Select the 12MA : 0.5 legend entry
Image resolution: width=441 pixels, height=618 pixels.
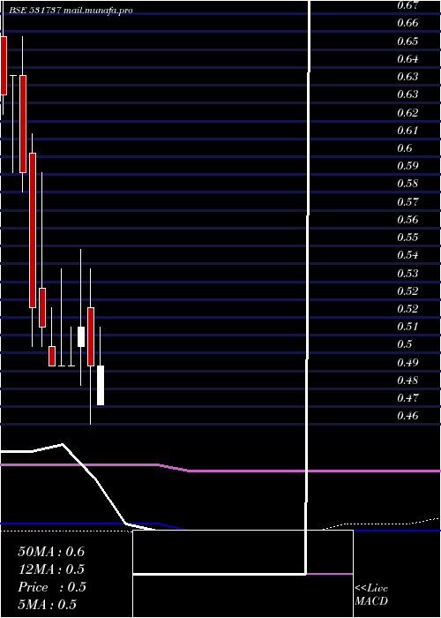(51, 569)
